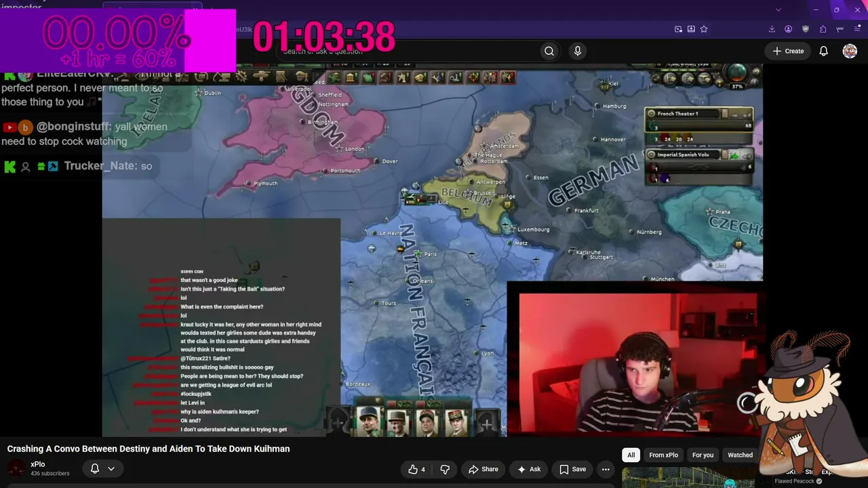Click chat message "that wasn't a good joke"
This screenshot has width=868, height=488.
[x=209, y=280]
